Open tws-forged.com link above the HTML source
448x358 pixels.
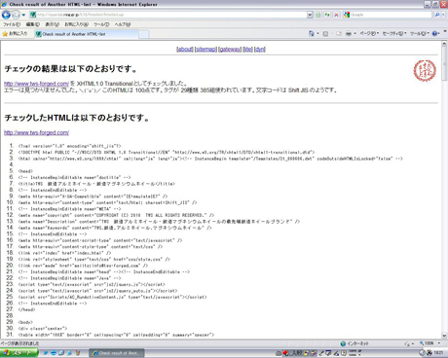(x=36, y=132)
